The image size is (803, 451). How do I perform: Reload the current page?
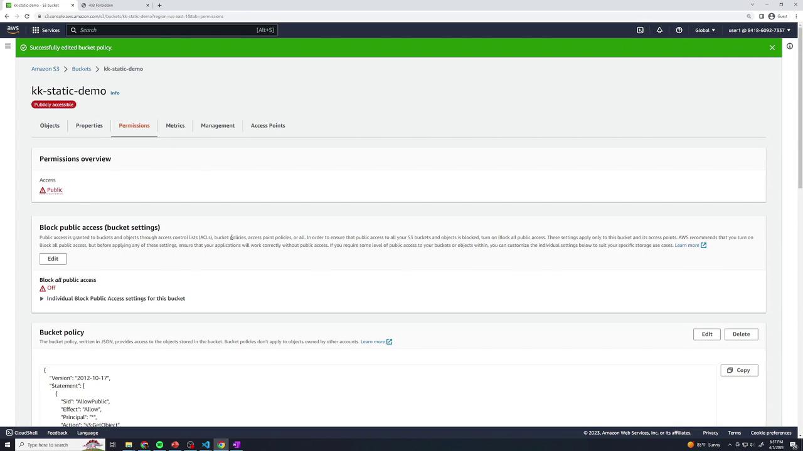pos(27,16)
